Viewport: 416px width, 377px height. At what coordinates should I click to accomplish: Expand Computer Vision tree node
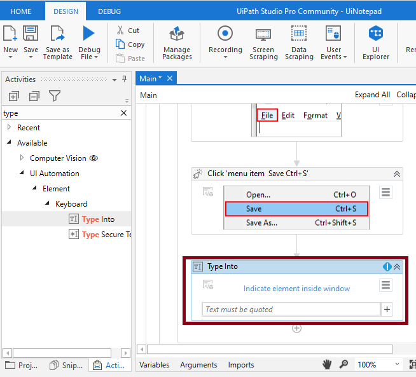[x=22, y=158]
